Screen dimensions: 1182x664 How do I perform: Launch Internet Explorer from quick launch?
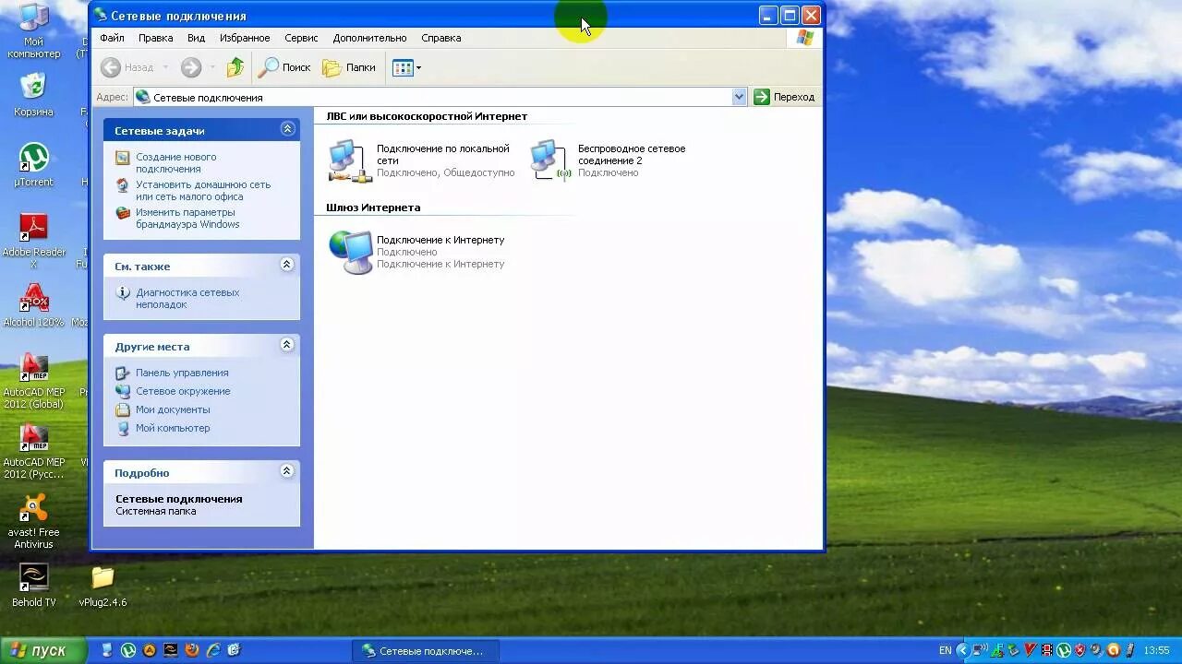(x=213, y=650)
